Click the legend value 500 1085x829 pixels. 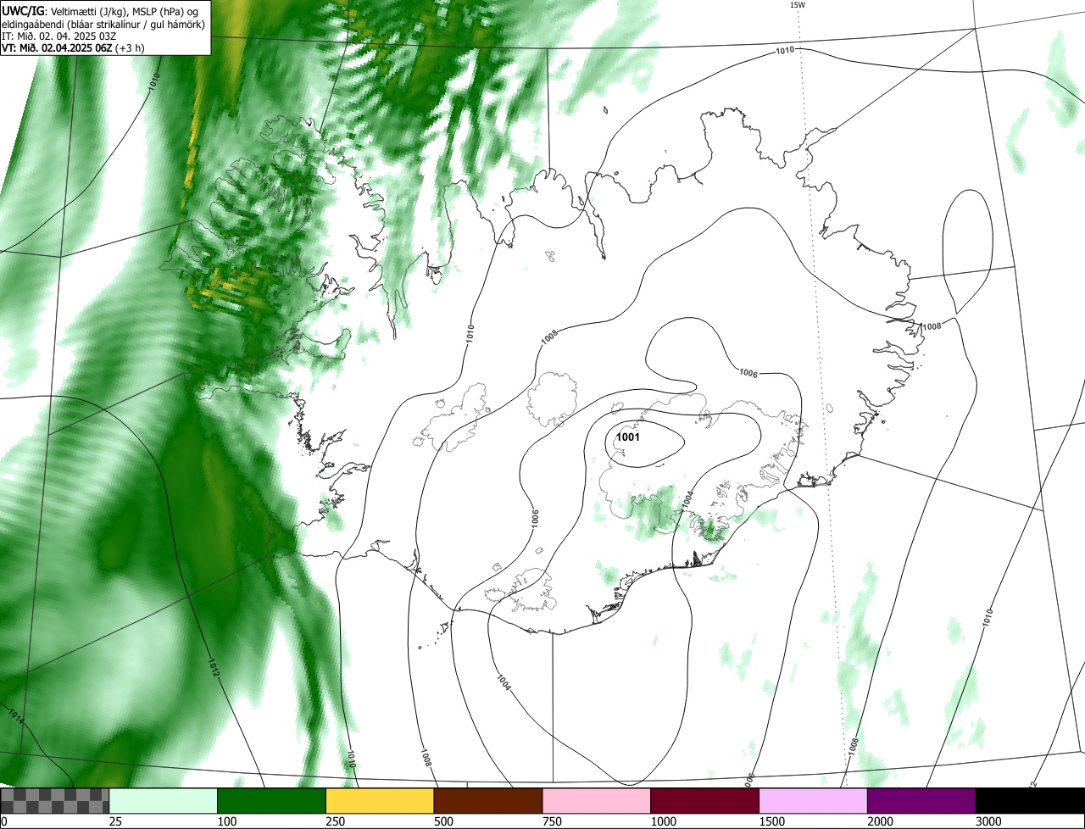click(444, 821)
